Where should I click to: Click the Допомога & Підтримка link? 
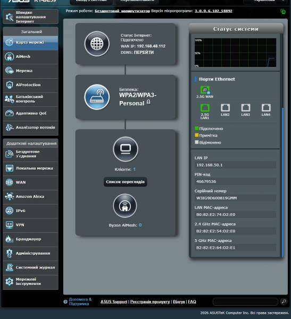(x=80, y=301)
